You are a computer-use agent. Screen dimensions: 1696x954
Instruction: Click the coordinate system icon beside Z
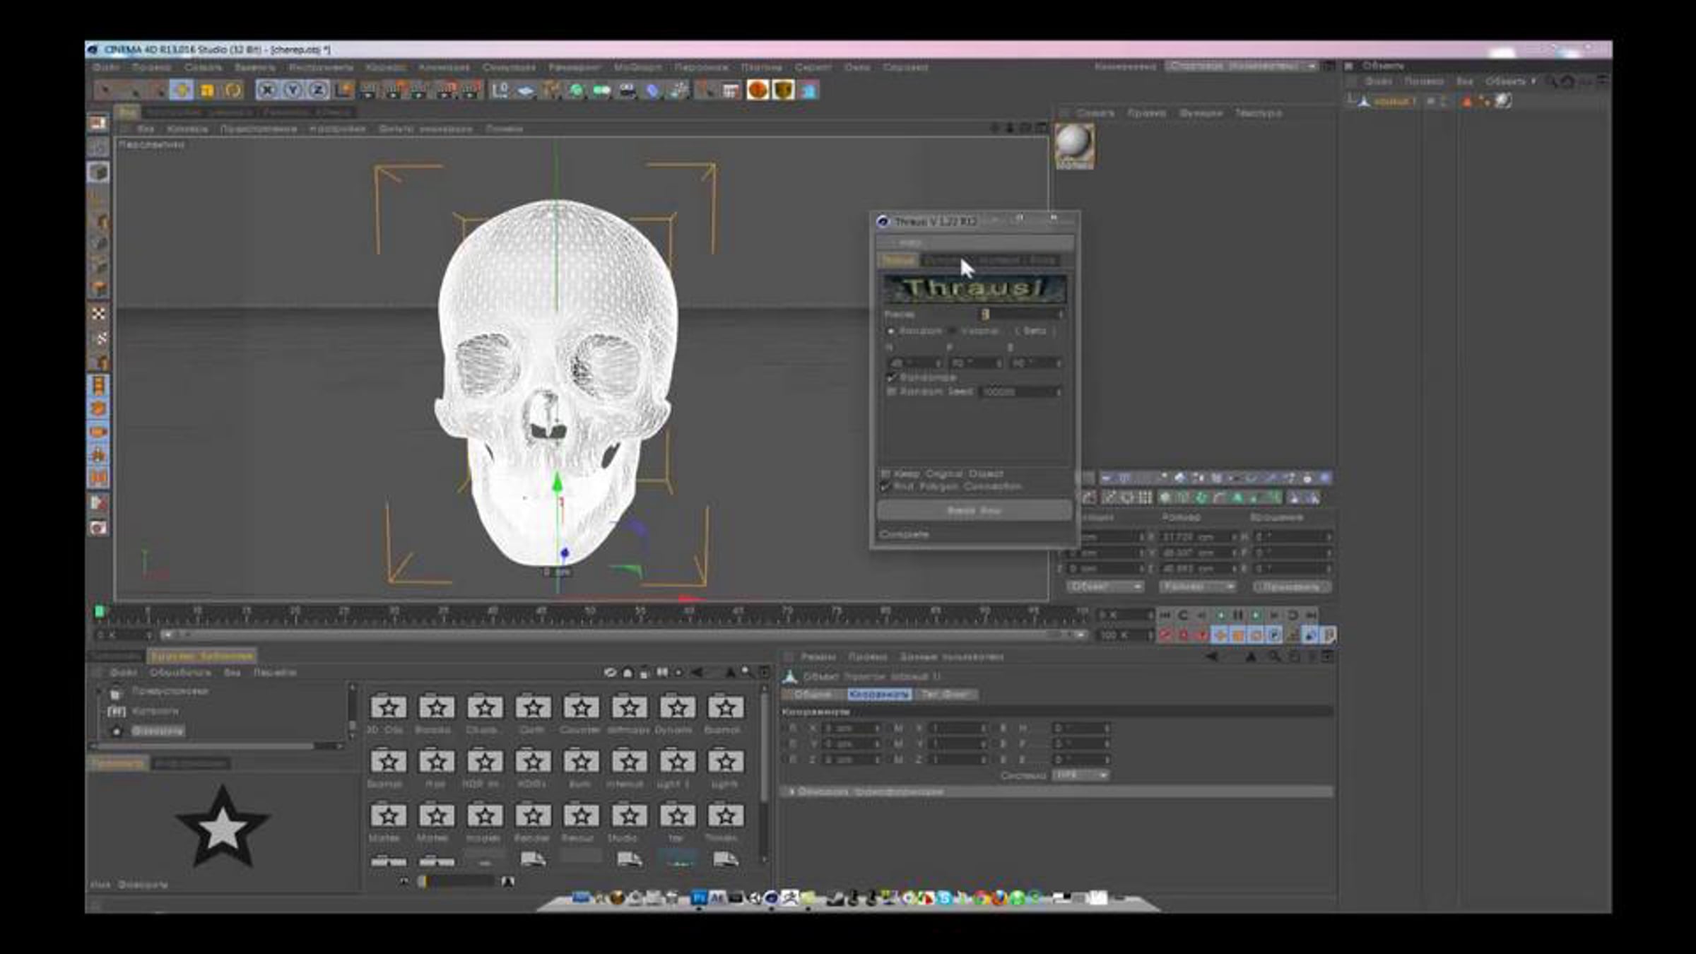(x=344, y=90)
